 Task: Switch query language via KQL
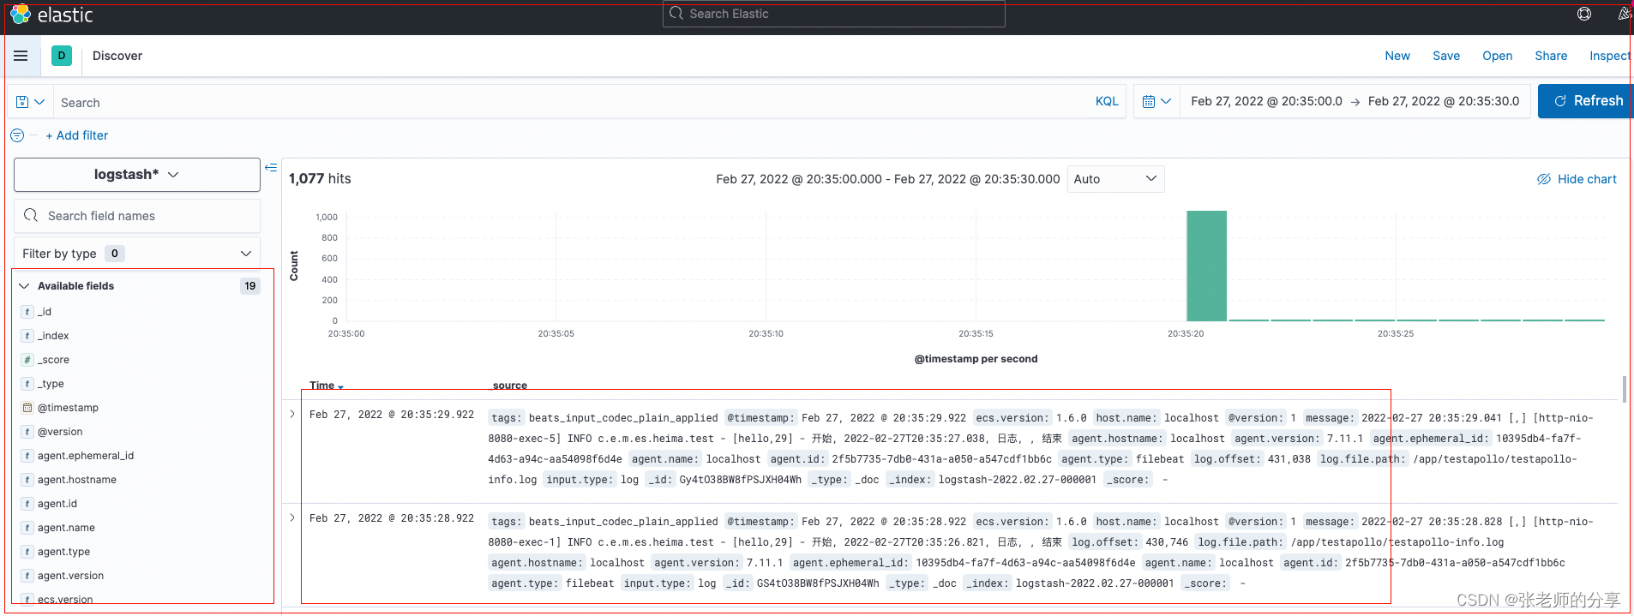pos(1107,101)
